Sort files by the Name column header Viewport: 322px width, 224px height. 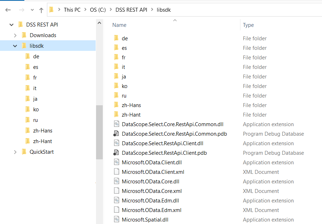(x=119, y=25)
